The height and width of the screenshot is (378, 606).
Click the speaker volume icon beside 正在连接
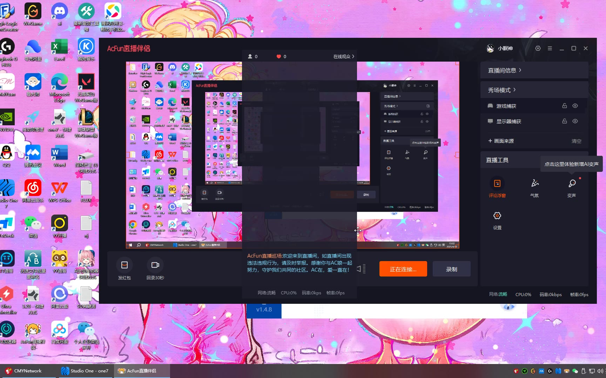(x=361, y=269)
